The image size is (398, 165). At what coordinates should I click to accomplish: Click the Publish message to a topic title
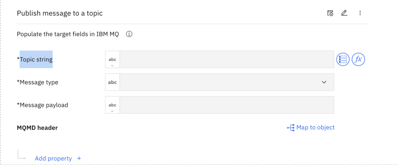coord(60,13)
